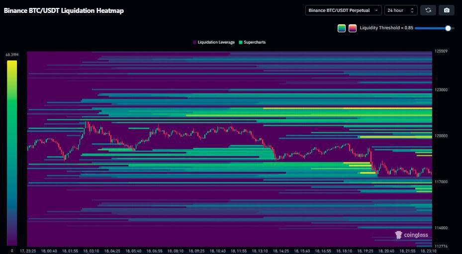Click the 18, 03:10 time axis label
The height and width of the screenshot is (254, 462).
coord(91,252)
